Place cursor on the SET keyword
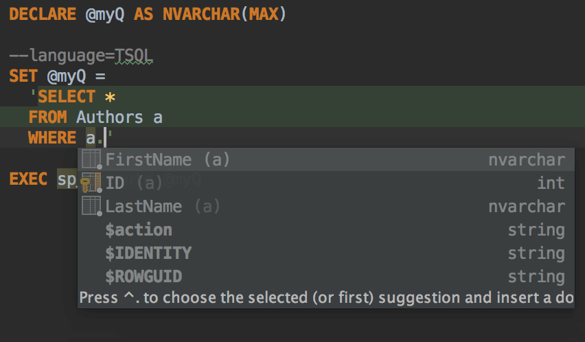585x342 pixels. (x=23, y=76)
